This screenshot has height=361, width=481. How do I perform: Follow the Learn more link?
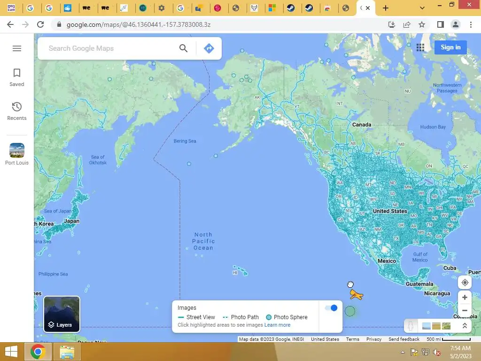pos(277,325)
